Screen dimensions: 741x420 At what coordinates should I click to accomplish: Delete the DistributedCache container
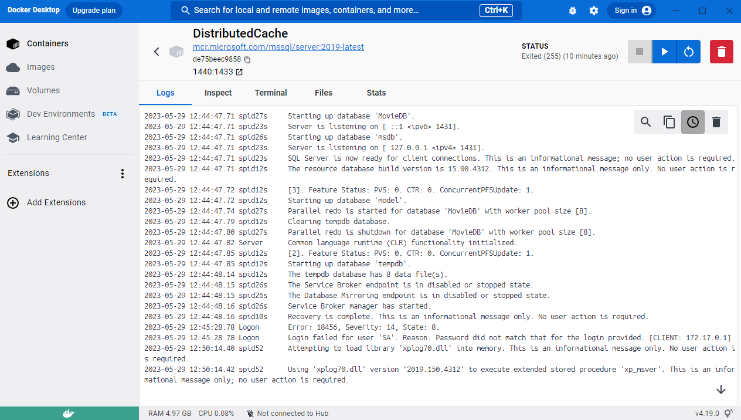(x=722, y=52)
